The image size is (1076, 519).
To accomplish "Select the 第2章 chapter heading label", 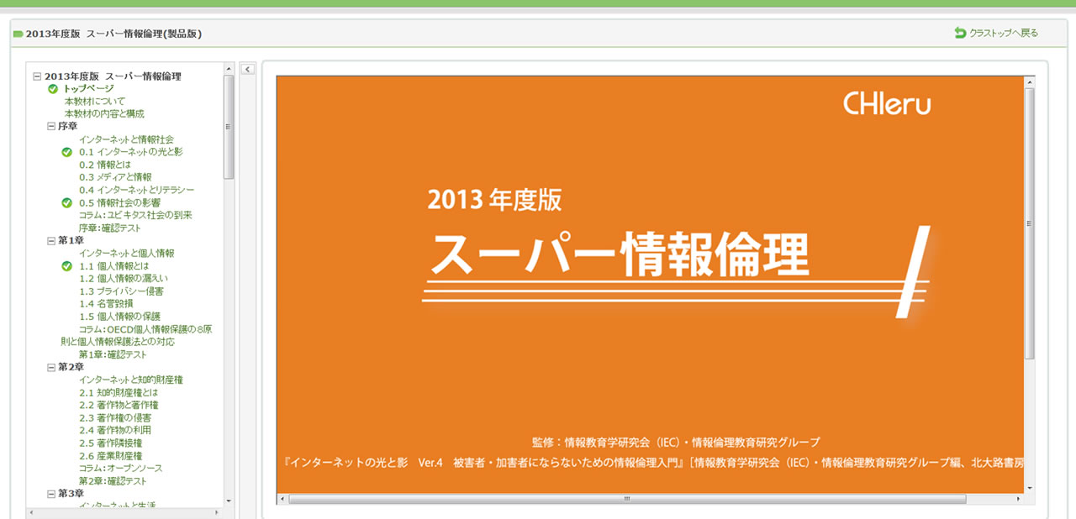I will [71, 368].
